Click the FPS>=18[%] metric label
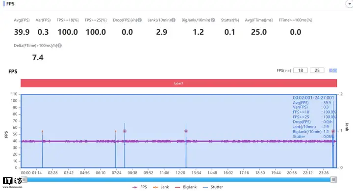This screenshot has height=191, width=353. [68, 20]
